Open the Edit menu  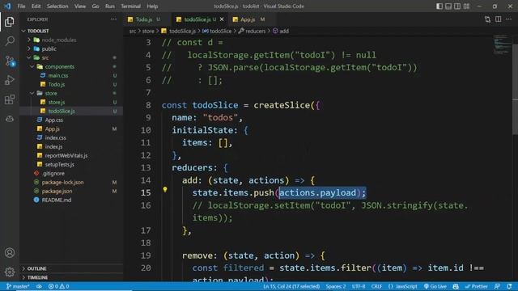[36, 6]
